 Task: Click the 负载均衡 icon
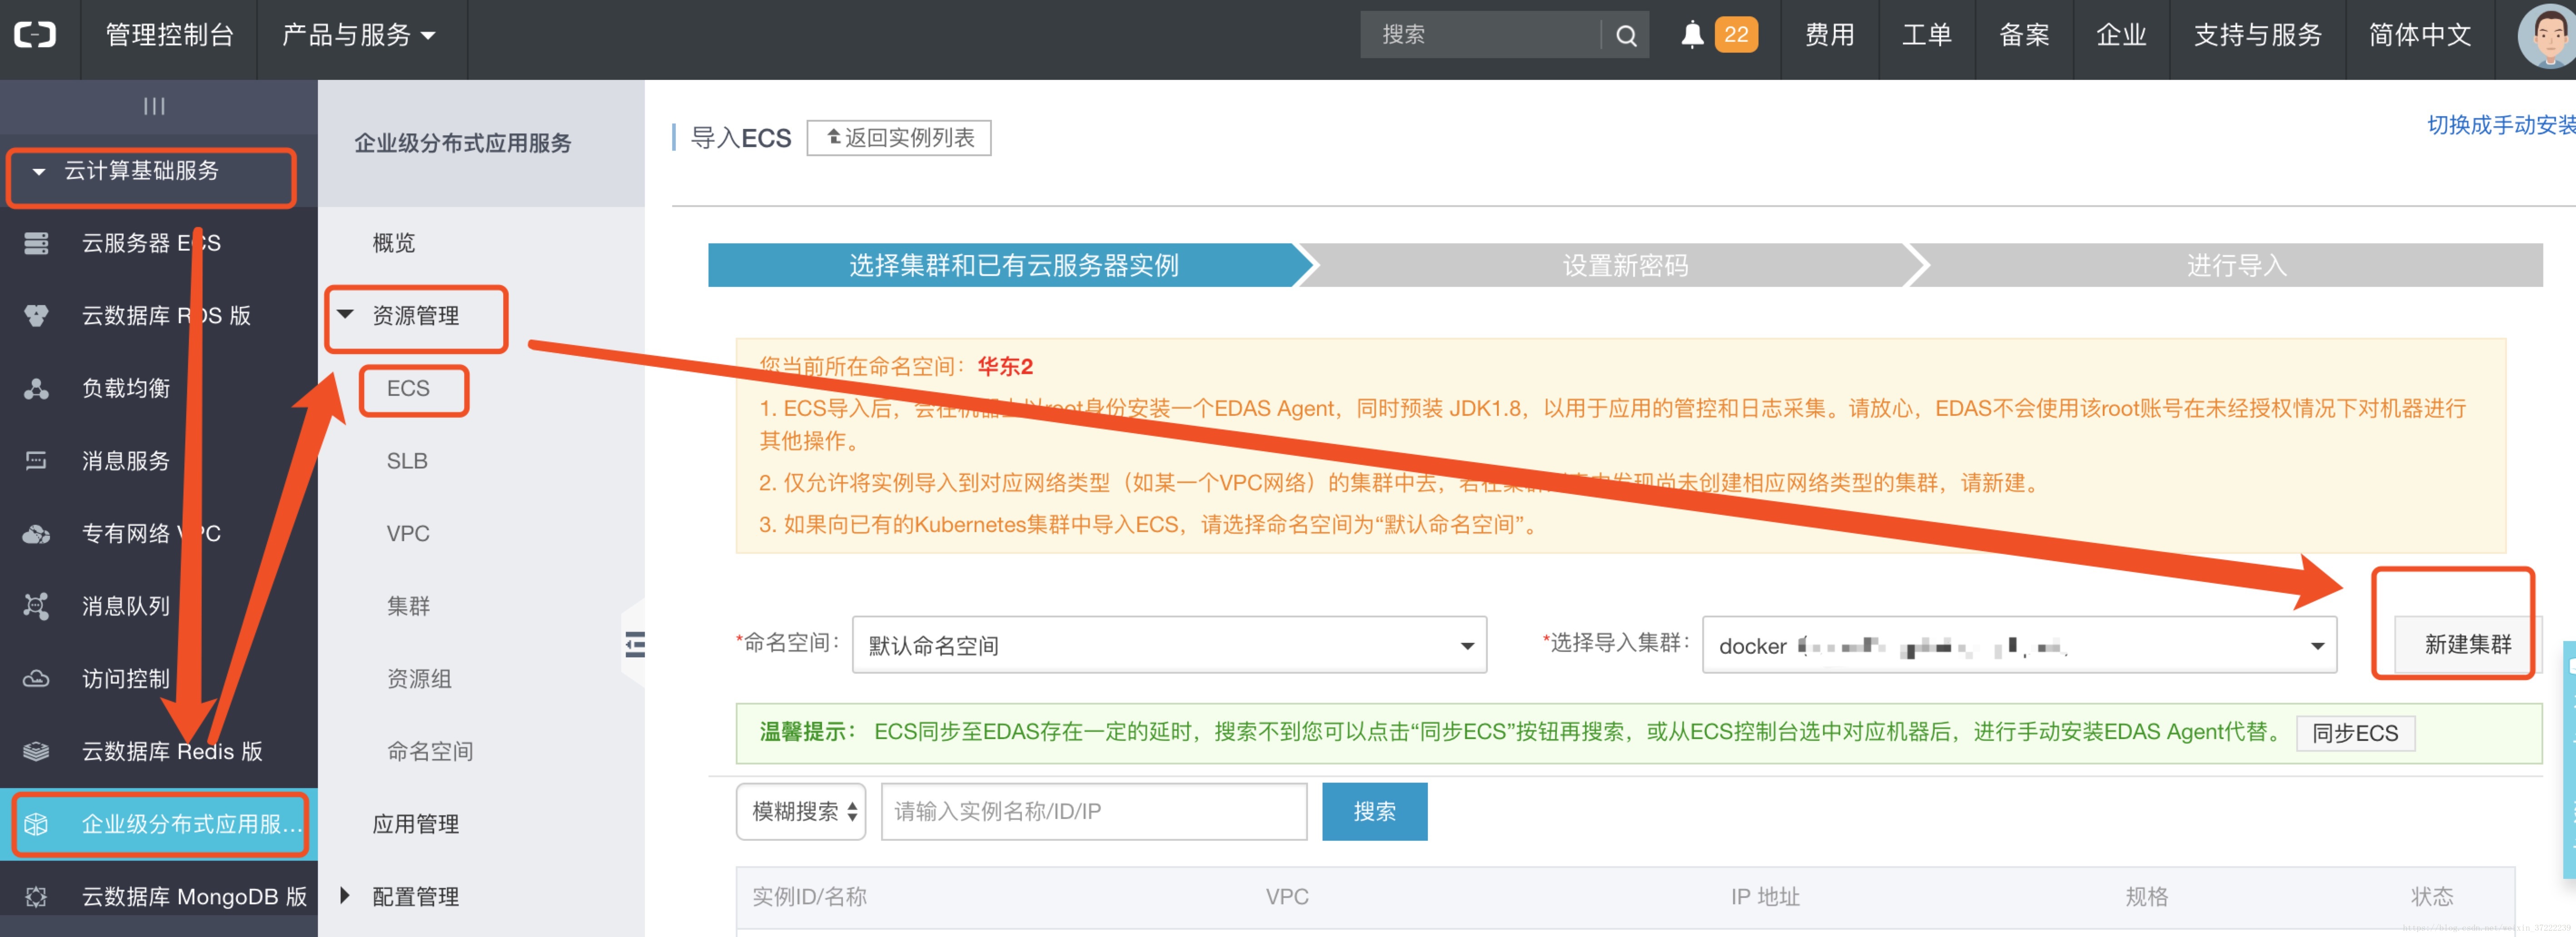tap(36, 388)
